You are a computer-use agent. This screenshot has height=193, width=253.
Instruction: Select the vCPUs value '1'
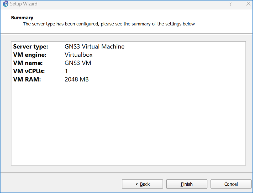(66, 71)
